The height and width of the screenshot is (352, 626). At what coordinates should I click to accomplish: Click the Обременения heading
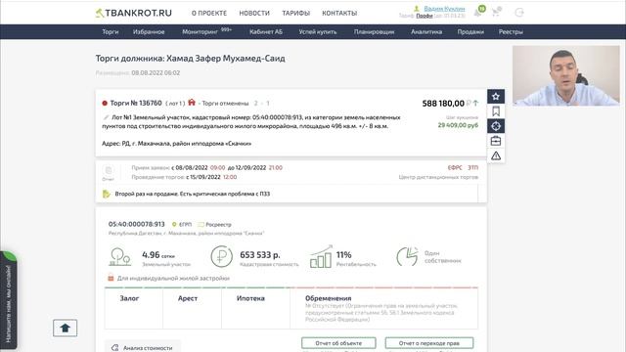pos(329,298)
